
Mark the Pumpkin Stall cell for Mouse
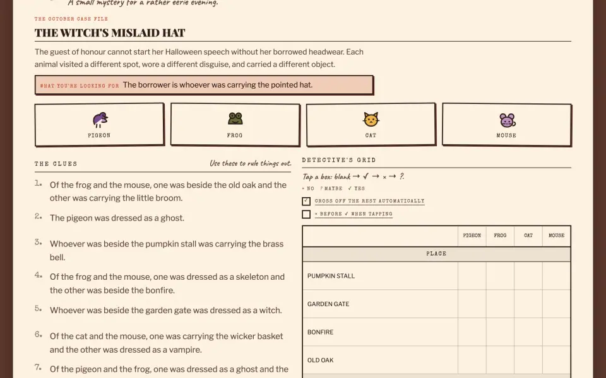click(557, 276)
